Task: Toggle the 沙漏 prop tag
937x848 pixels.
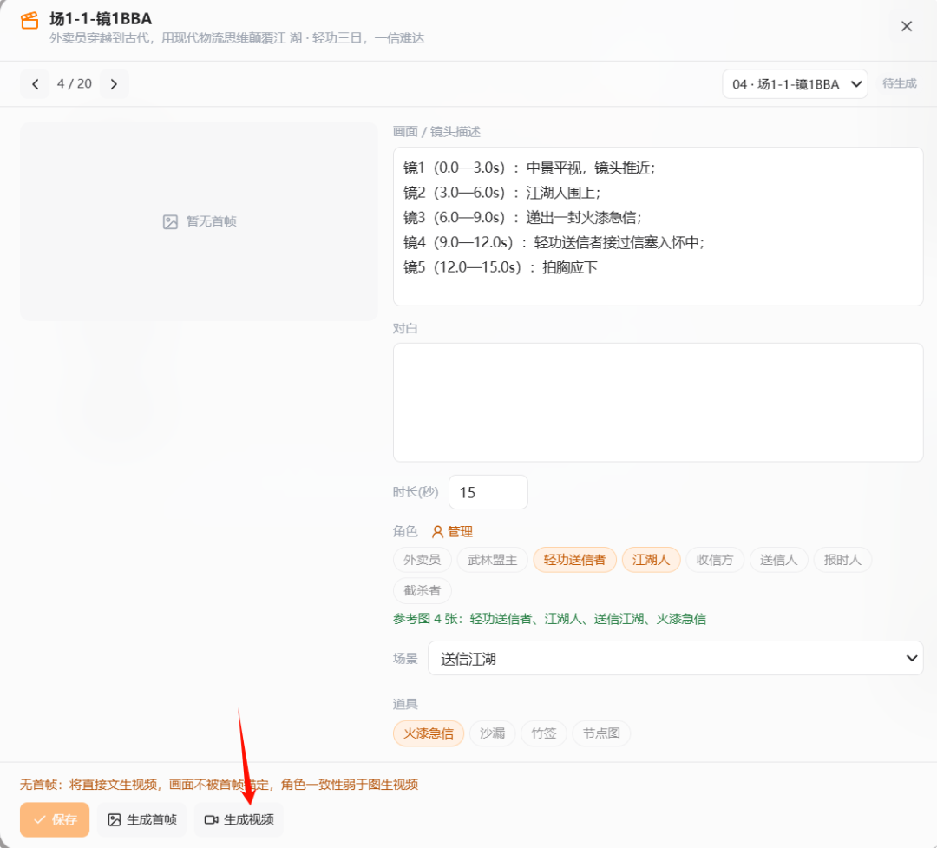Action: pyautogui.click(x=493, y=733)
